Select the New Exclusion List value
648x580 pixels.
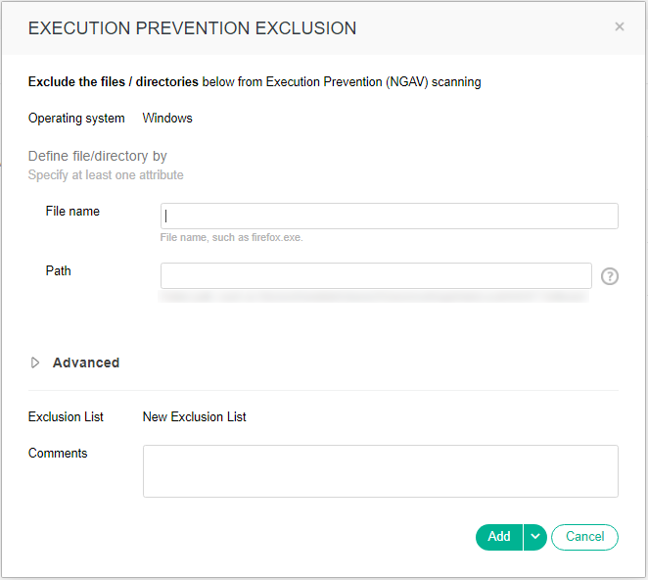195,417
